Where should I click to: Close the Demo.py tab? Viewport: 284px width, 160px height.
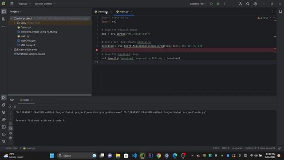[111, 12]
